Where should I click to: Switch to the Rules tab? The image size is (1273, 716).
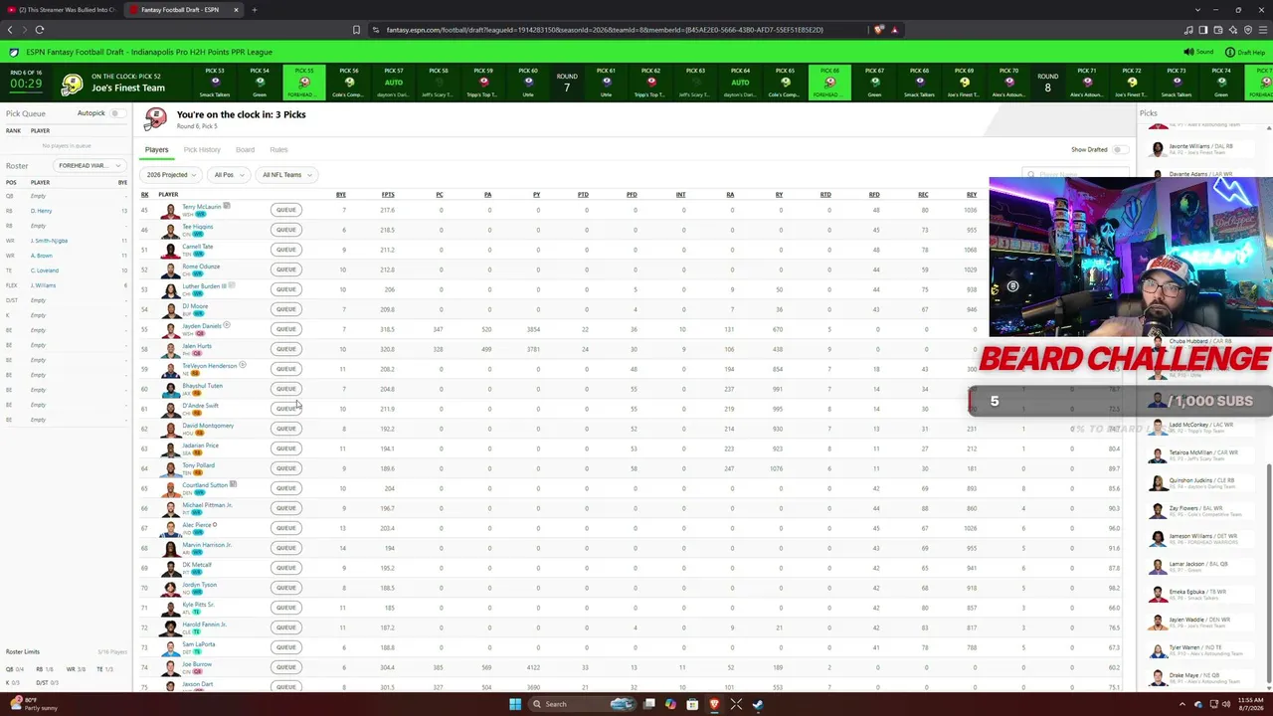tap(278, 150)
